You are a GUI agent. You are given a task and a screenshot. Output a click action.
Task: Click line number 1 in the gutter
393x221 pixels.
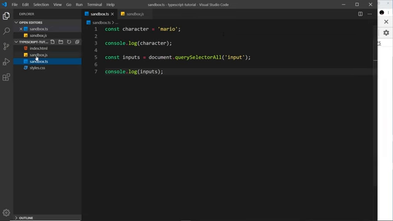96,29
